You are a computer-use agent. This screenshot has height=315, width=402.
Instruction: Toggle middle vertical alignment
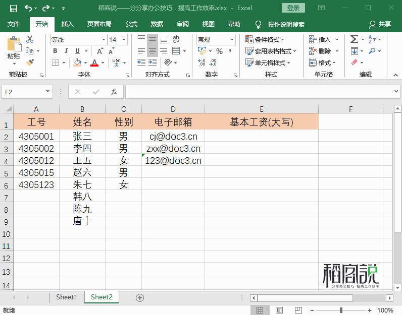point(153,39)
